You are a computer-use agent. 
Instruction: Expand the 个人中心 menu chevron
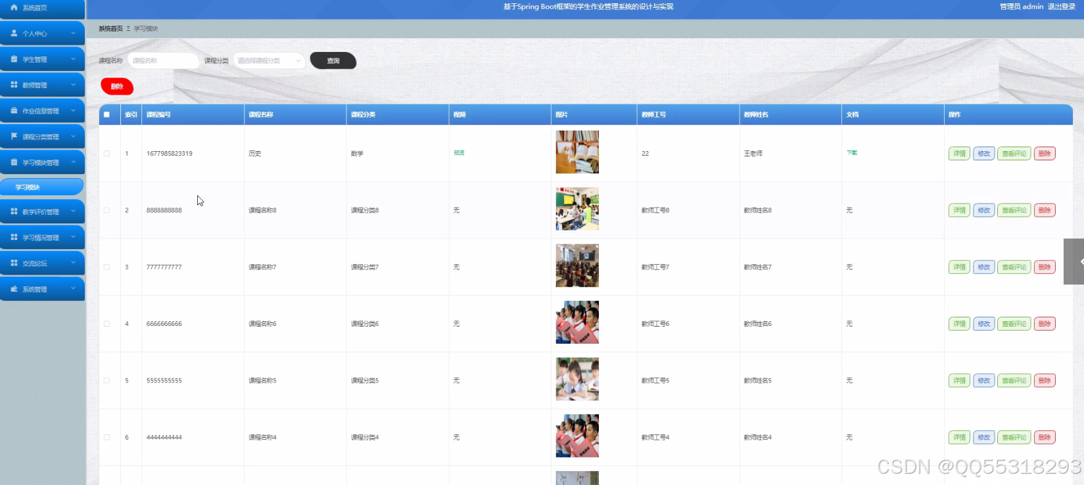[x=73, y=33]
